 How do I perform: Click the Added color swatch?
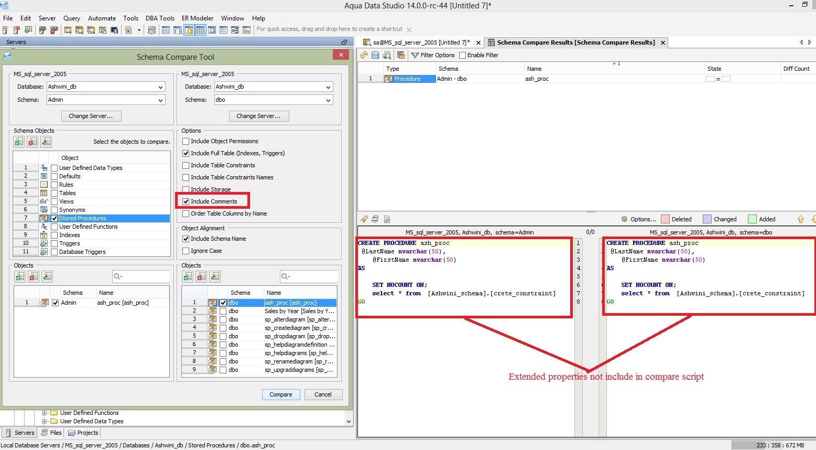coord(753,219)
